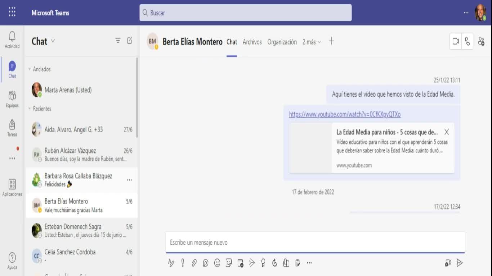Open Ayuda help in the left rail
The height and width of the screenshot is (276, 492).
pos(12,261)
